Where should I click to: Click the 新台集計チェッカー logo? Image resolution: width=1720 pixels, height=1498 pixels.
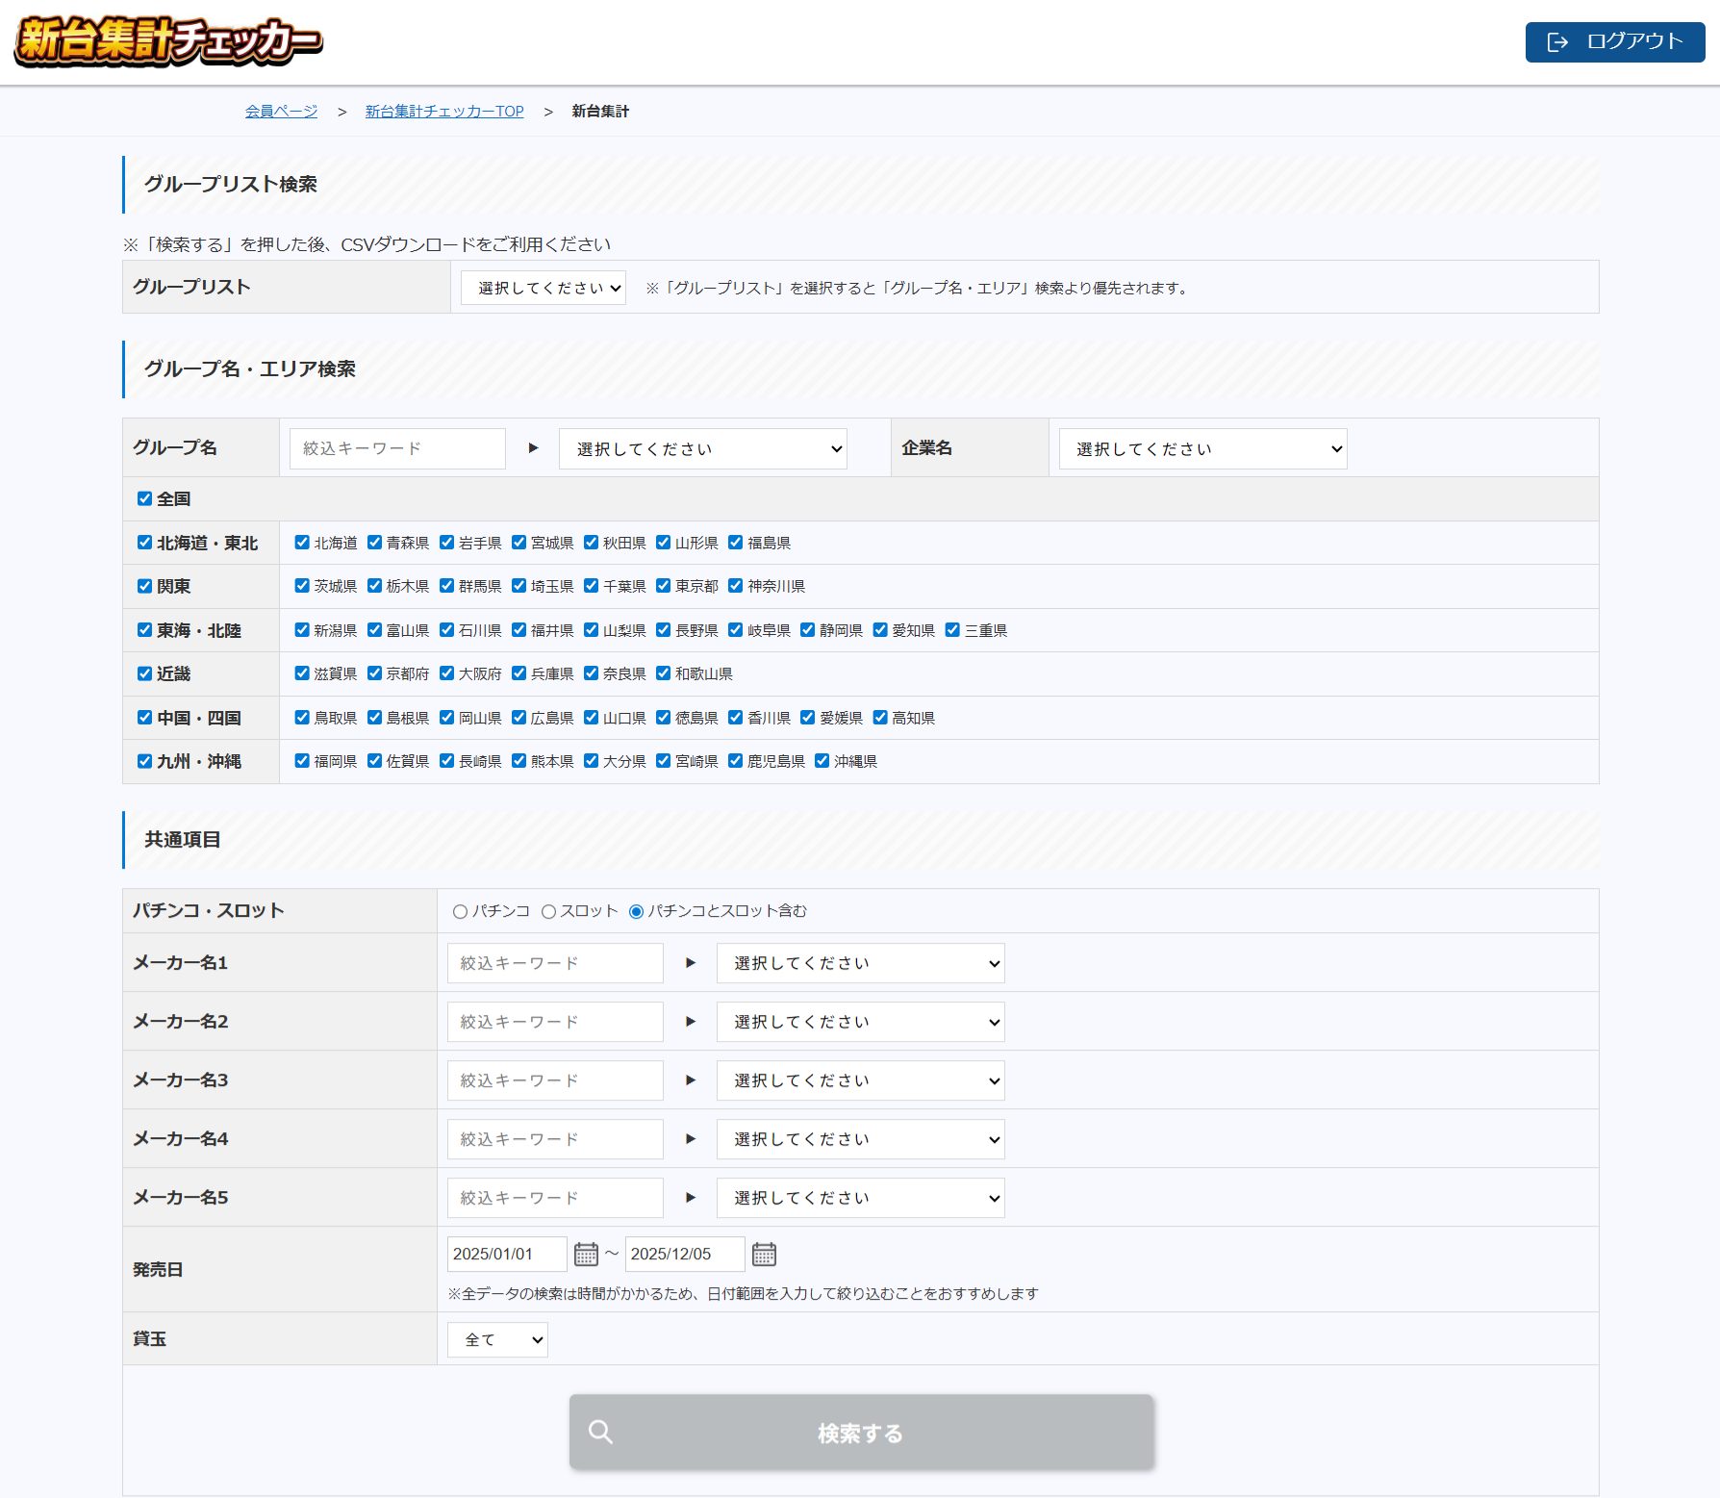pyautogui.click(x=168, y=41)
